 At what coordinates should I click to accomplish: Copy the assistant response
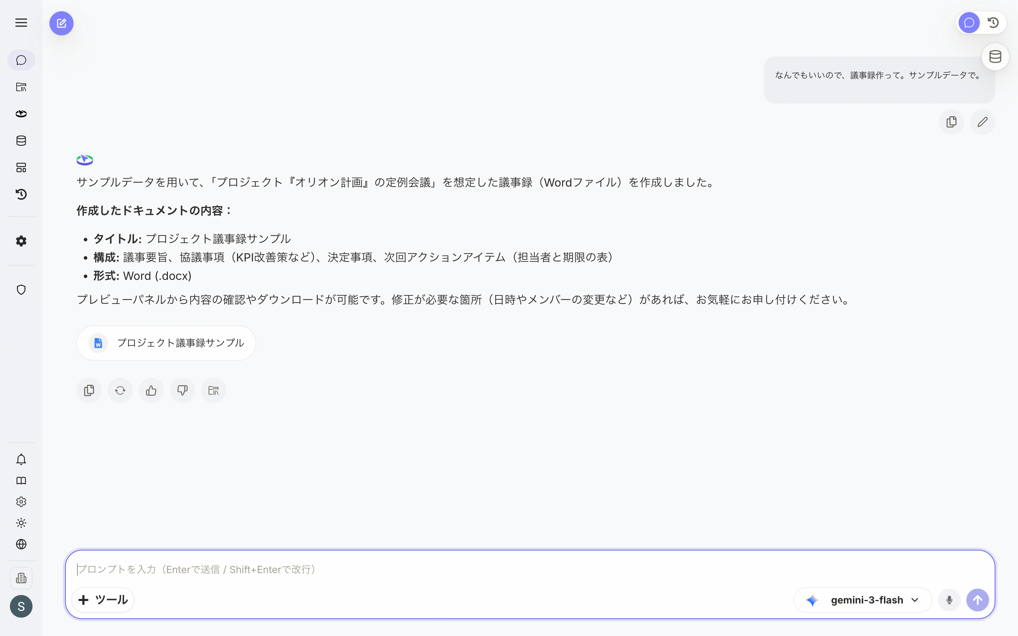click(89, 391)
